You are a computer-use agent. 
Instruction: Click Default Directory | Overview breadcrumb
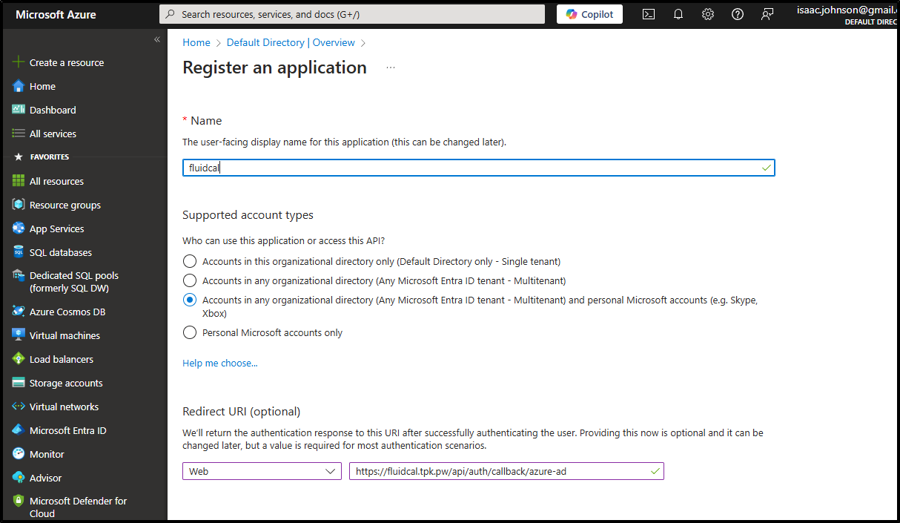pos(291,42)
